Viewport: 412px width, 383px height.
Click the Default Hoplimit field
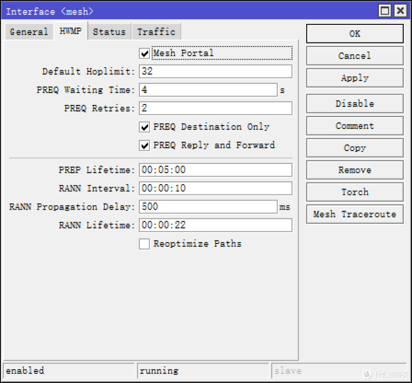pos(216,71)
